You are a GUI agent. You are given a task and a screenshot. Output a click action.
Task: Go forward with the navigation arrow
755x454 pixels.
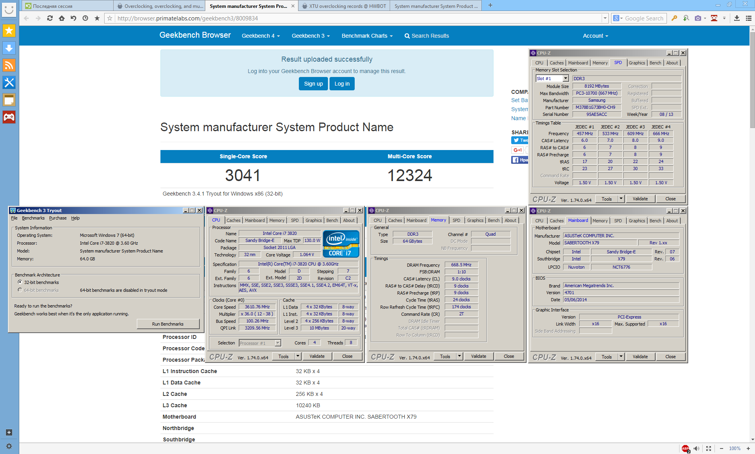tap(38, 18)
